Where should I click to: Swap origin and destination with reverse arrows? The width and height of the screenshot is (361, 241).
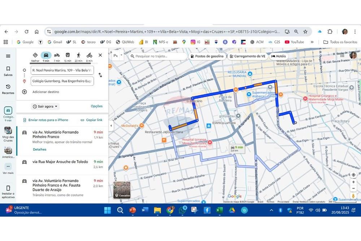(x=100, y=75)
